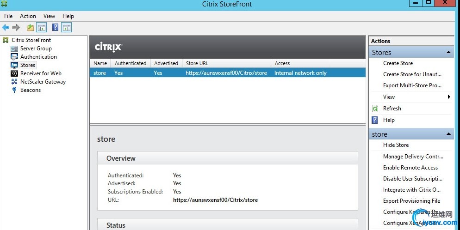Collapse the store actions section

click(x=448, y=134)
